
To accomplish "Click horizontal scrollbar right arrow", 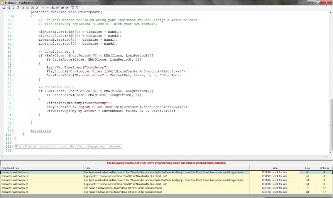I will (327, 157).
